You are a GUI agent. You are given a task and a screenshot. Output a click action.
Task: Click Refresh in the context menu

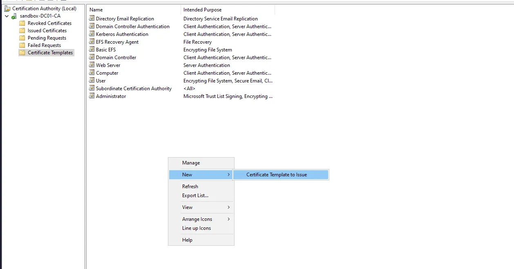point(190,187)
